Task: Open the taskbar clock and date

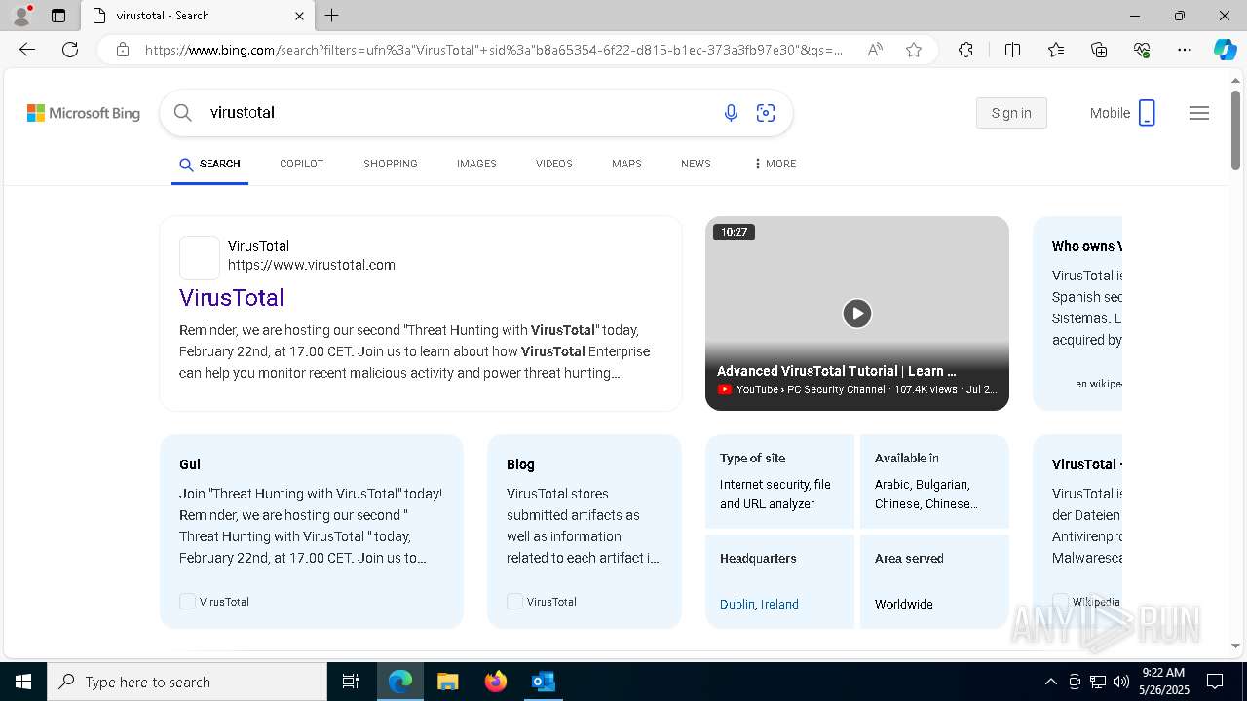Action: 1163,682
